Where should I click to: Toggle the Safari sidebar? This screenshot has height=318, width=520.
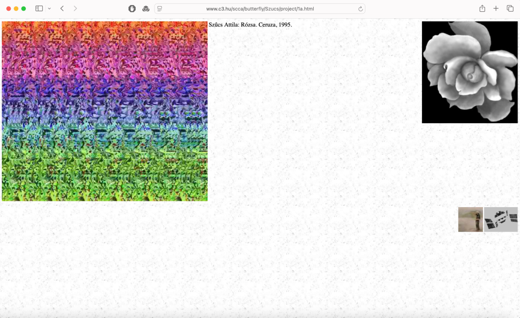[x=39, y=9]
